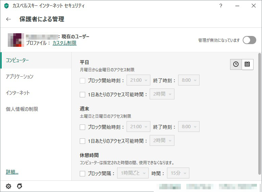Open weekday 2時間 access dropdown

pyautogui.click(x=162, y=94)
